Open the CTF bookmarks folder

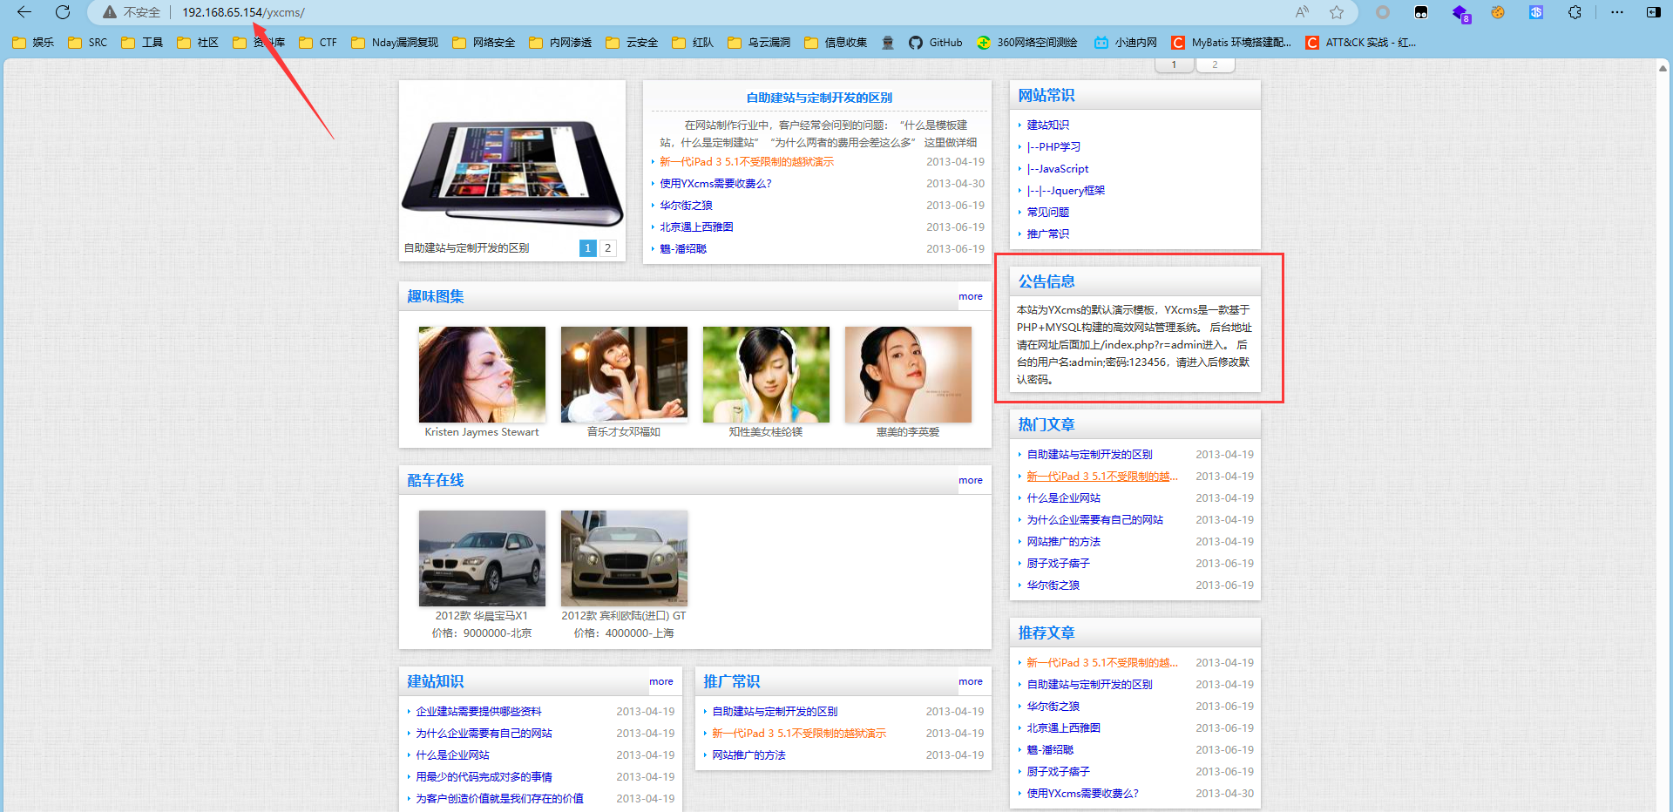318,43
